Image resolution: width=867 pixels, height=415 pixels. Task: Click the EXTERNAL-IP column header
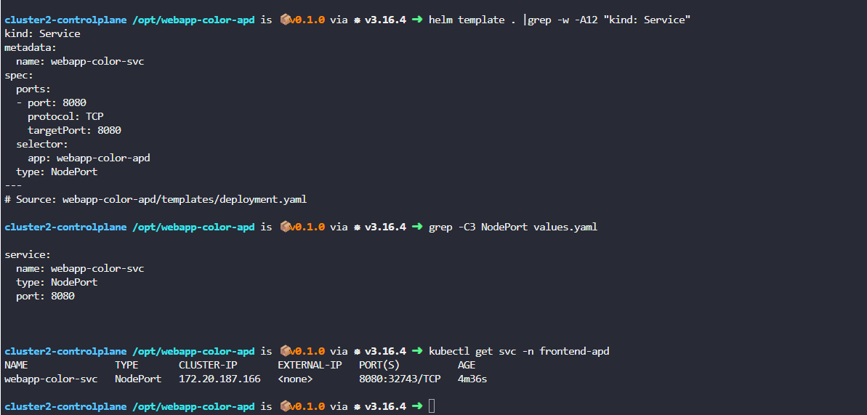coord(310,365)
